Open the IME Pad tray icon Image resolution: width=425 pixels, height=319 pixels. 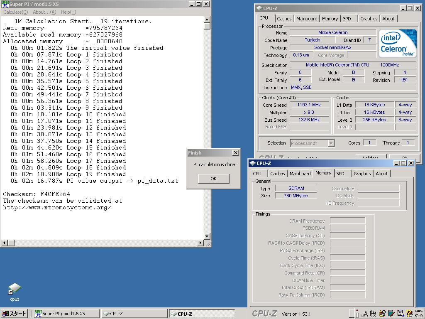tap(383, 314)
